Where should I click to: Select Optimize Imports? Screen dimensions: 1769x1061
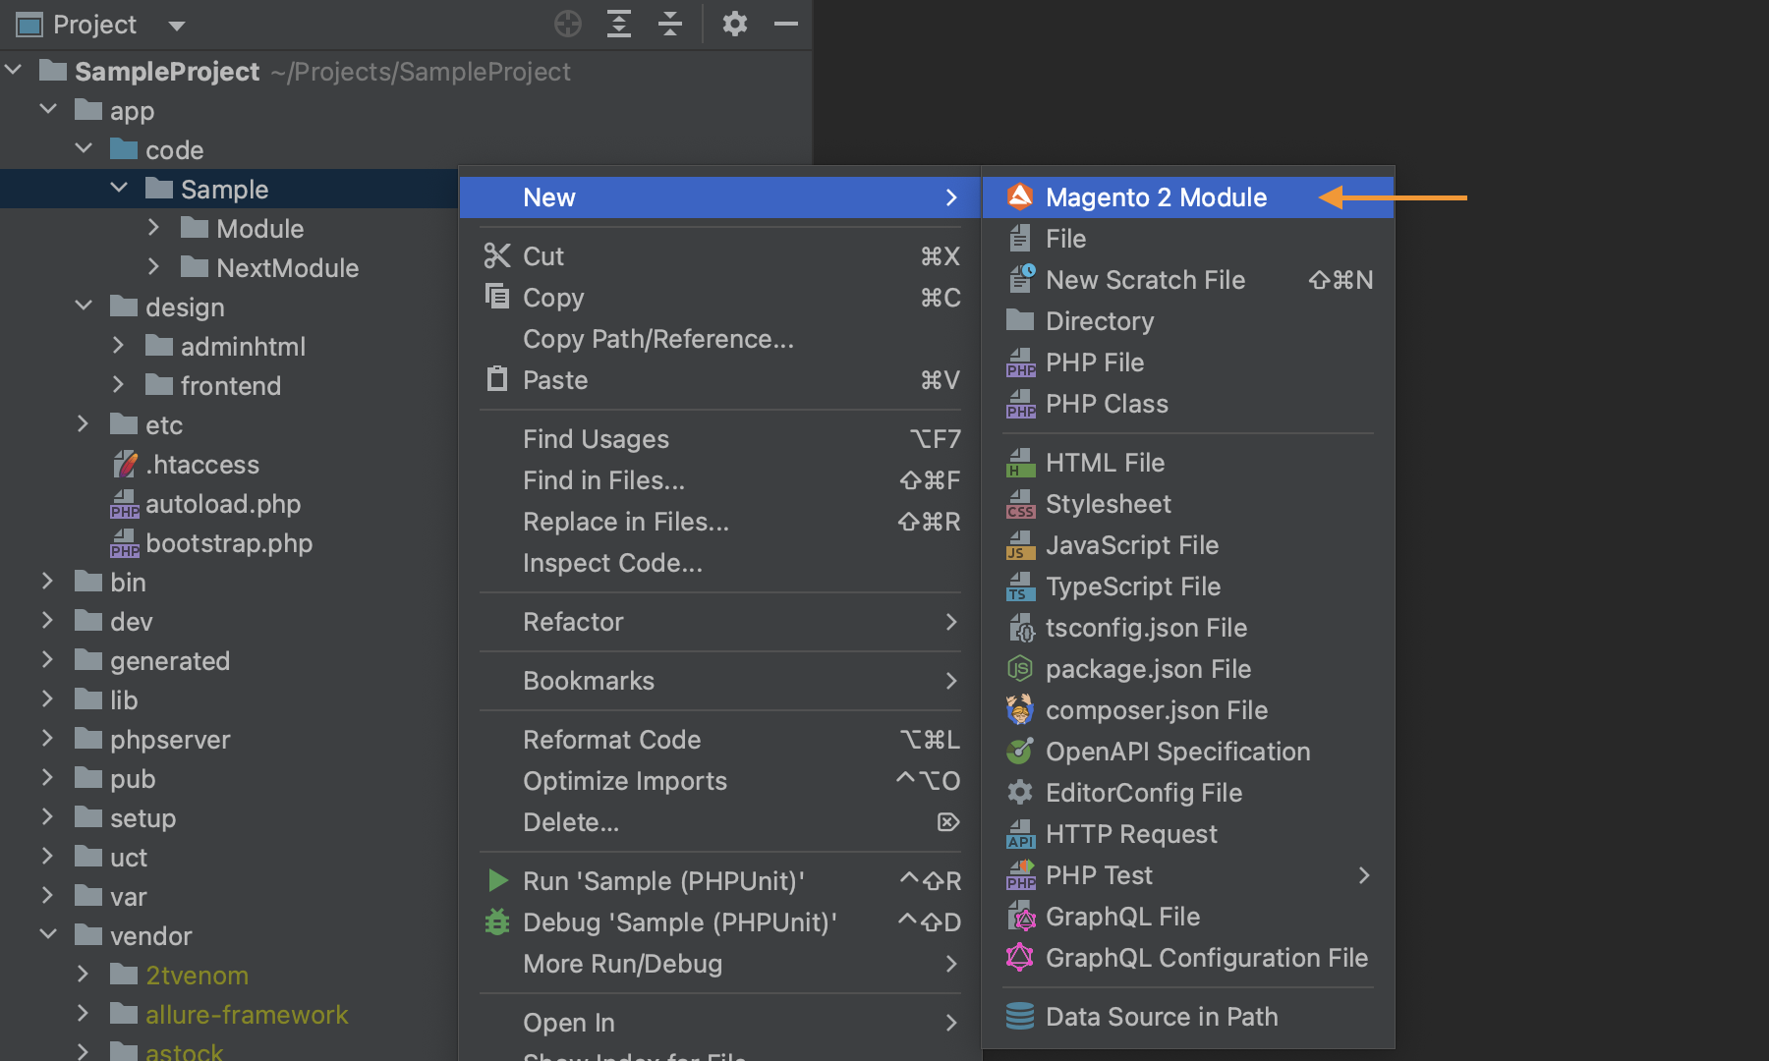click(x=720, y=781)
